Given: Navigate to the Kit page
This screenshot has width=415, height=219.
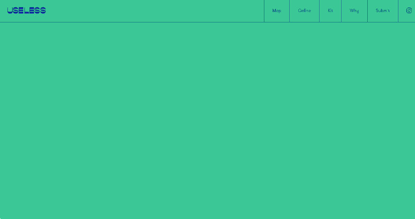Looking at the screenshot, I should pyautogui.click(x=330, y=11).
